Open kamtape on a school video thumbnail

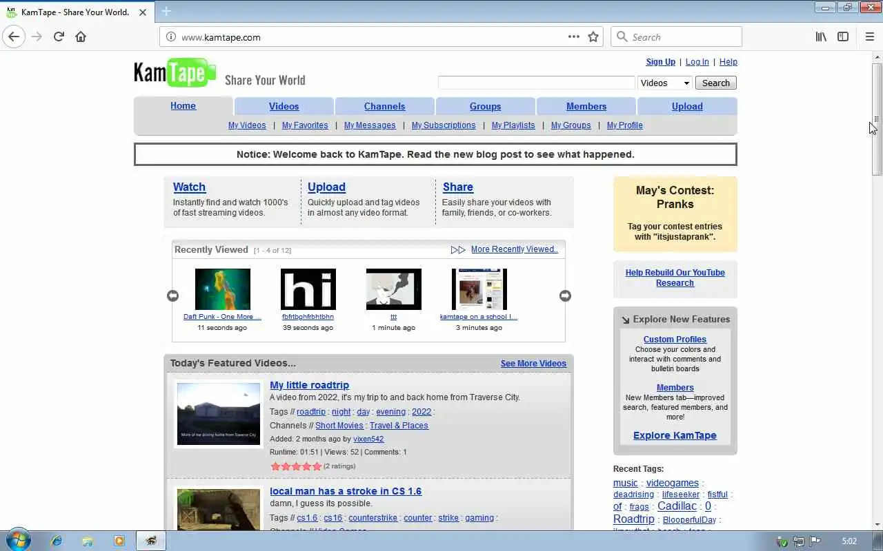479,289
